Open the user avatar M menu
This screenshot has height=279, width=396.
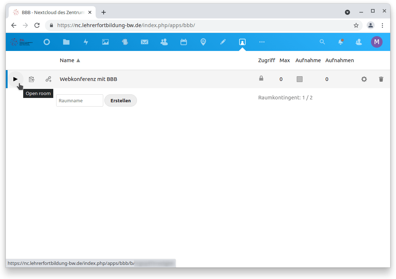376,42
